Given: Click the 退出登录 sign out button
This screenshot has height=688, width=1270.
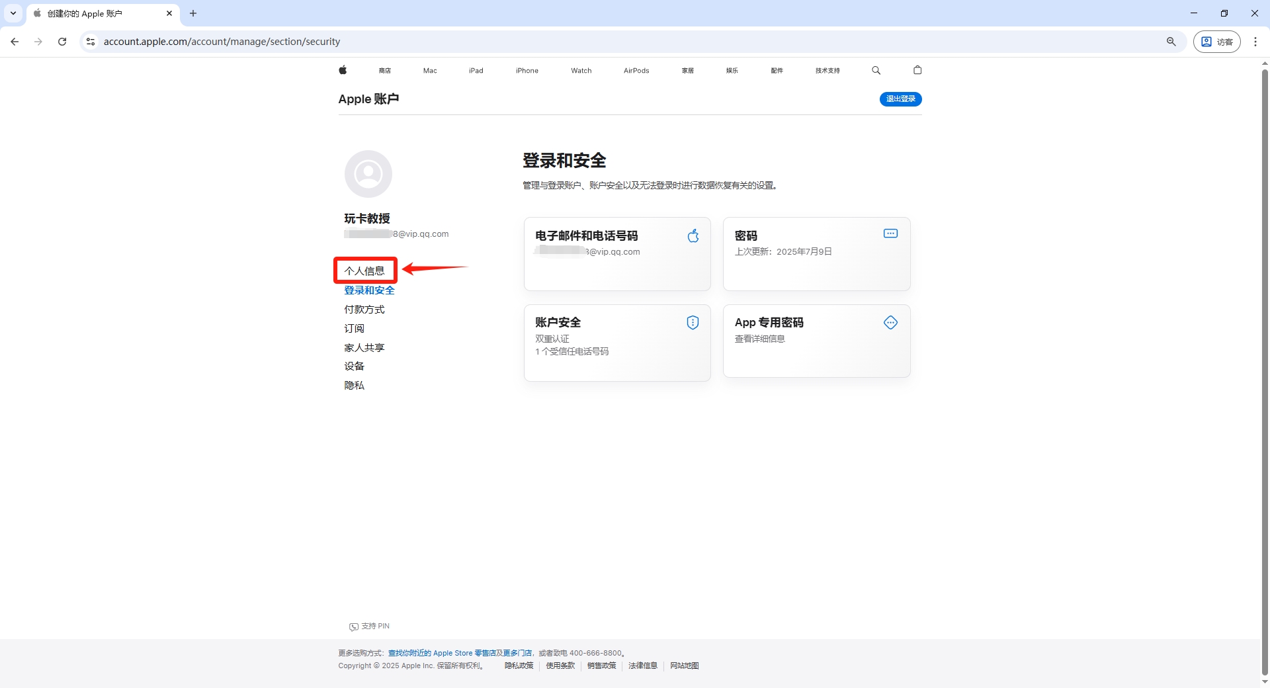Looking at the screenshot, I should (900, 99).
